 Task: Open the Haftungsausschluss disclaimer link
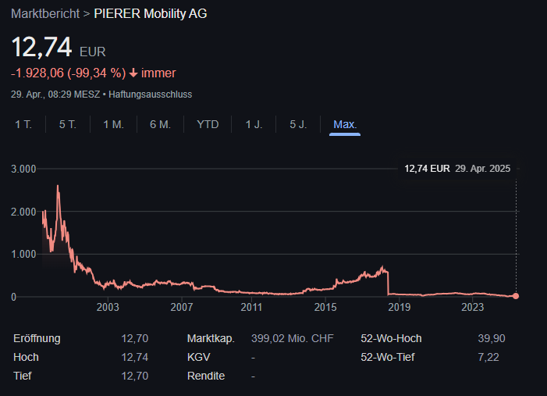tap(151, 95)
